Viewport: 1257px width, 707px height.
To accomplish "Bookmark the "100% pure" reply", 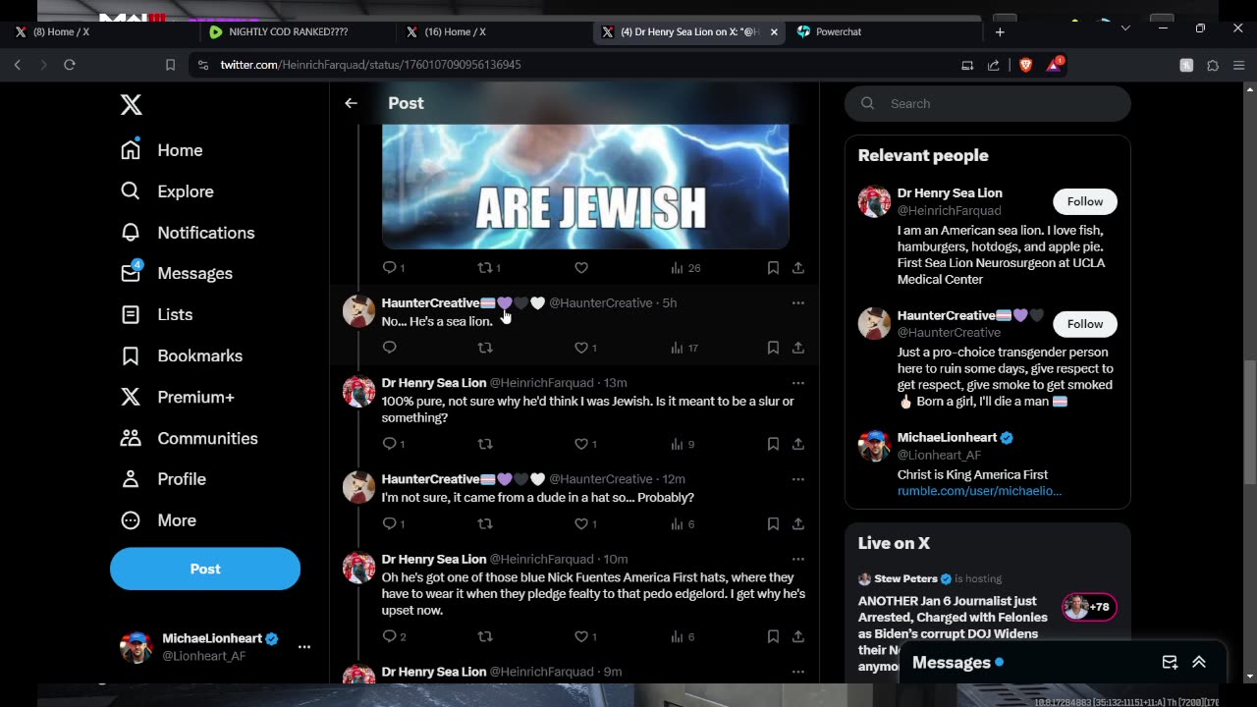I will pos(773,444).
